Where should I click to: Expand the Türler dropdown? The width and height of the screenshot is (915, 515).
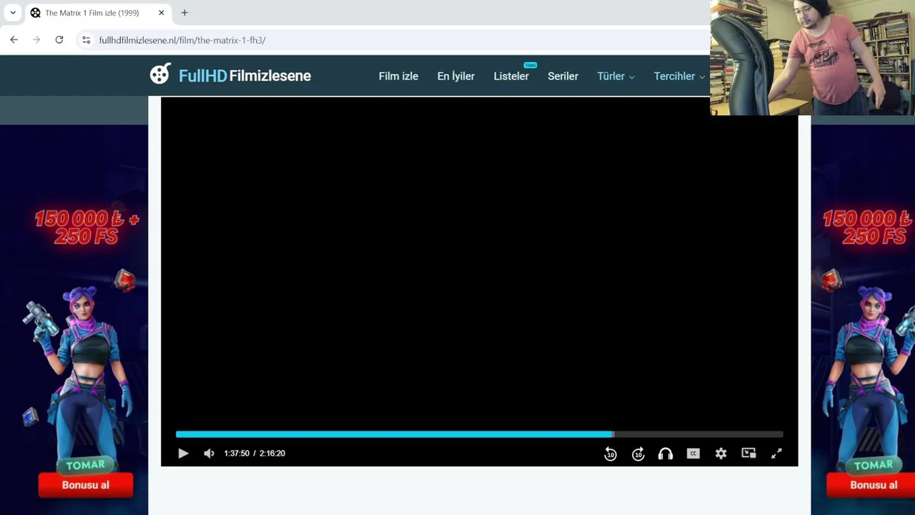pos(615,76)
